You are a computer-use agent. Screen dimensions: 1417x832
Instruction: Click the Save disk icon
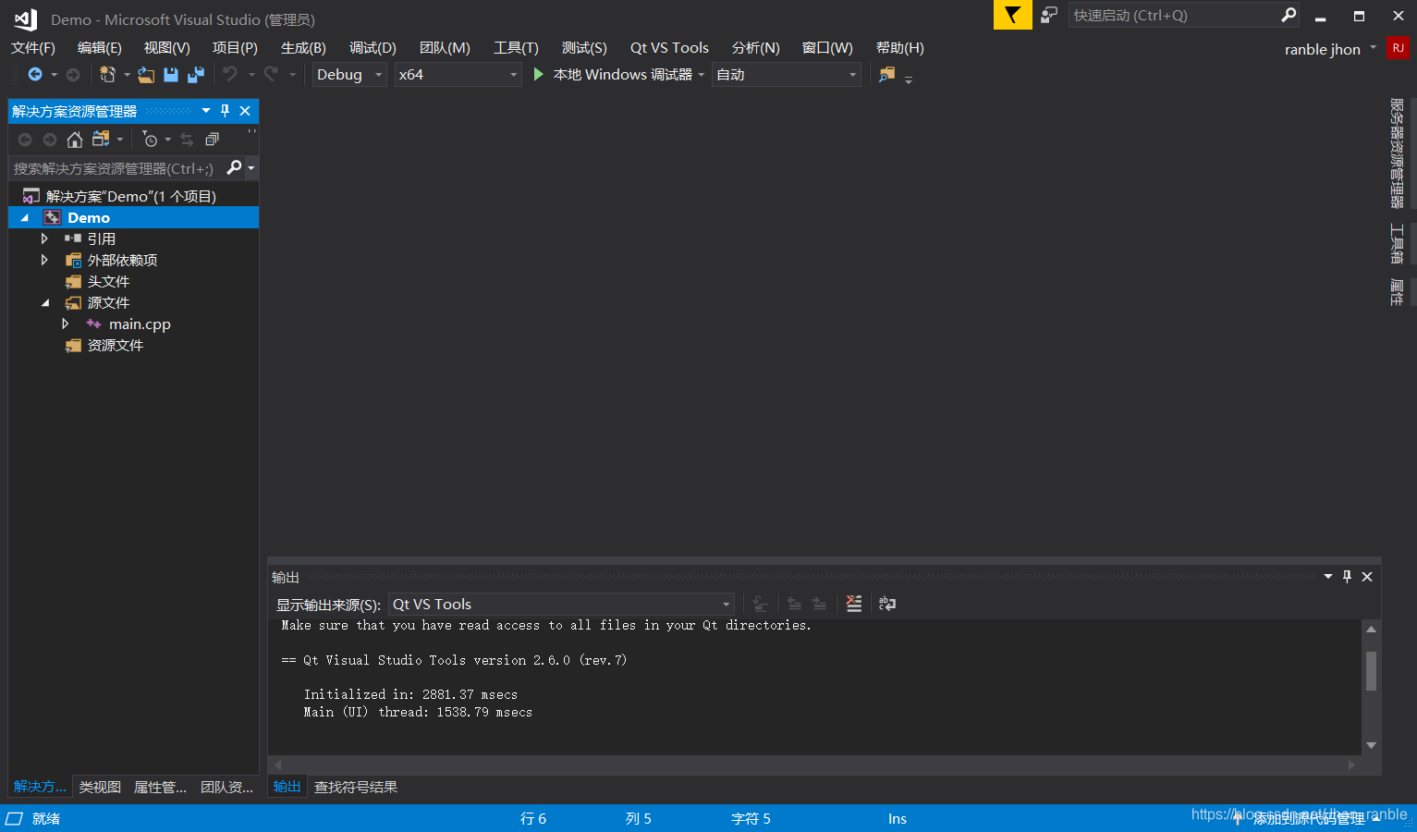point(171,75)
